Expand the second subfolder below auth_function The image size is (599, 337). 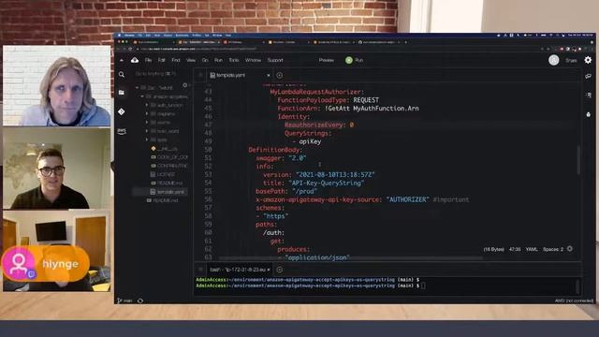tap(147, 114)
